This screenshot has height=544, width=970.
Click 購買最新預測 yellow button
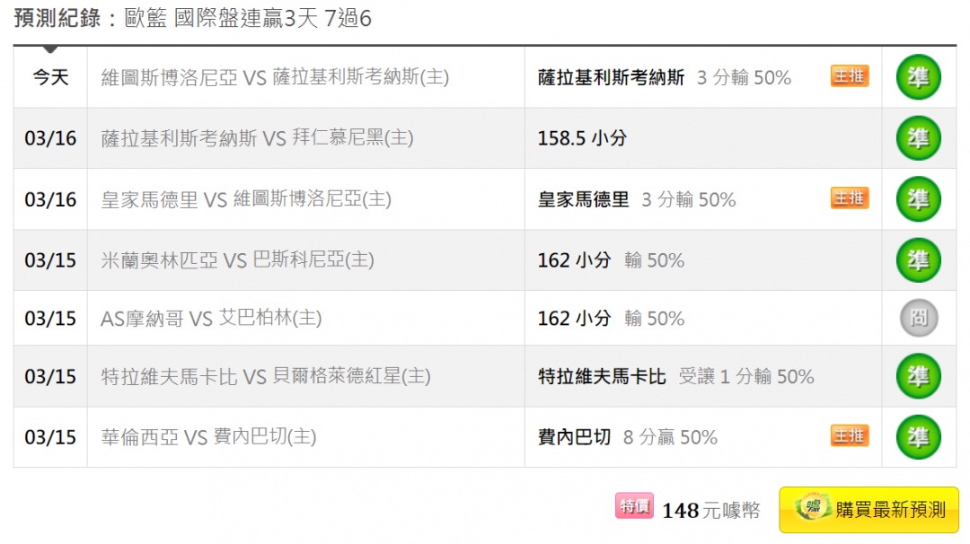869,509
